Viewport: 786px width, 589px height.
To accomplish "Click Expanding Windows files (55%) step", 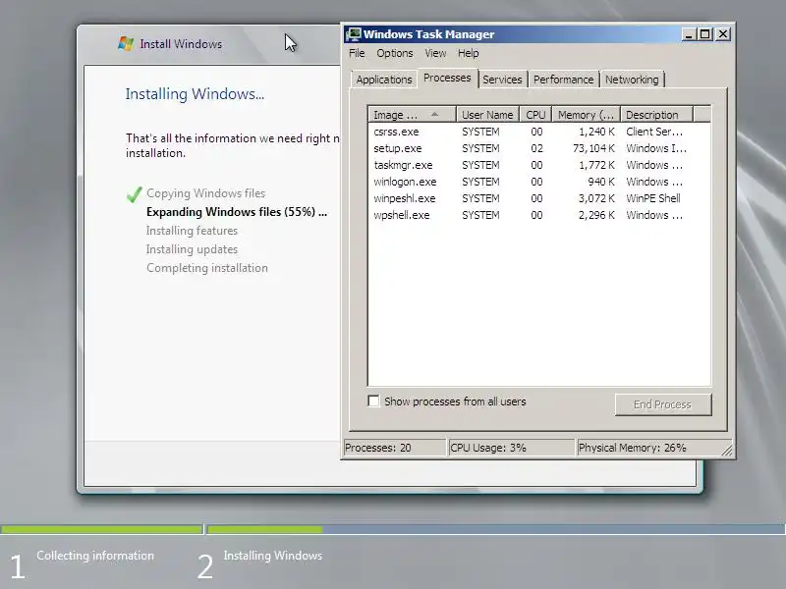I will (237, 212).
